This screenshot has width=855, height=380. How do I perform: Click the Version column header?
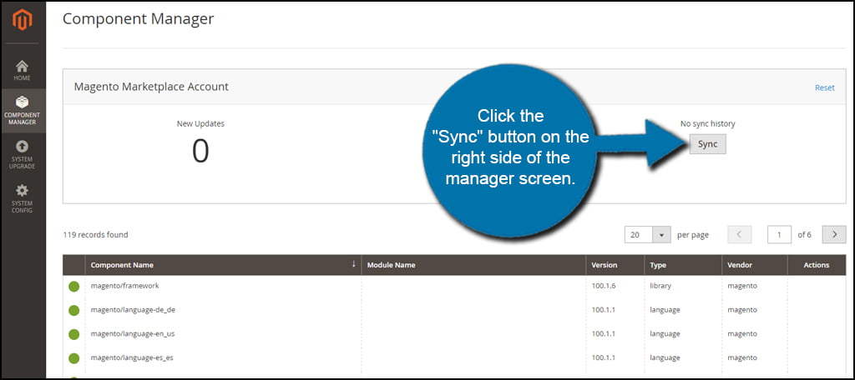pos(615,265)
